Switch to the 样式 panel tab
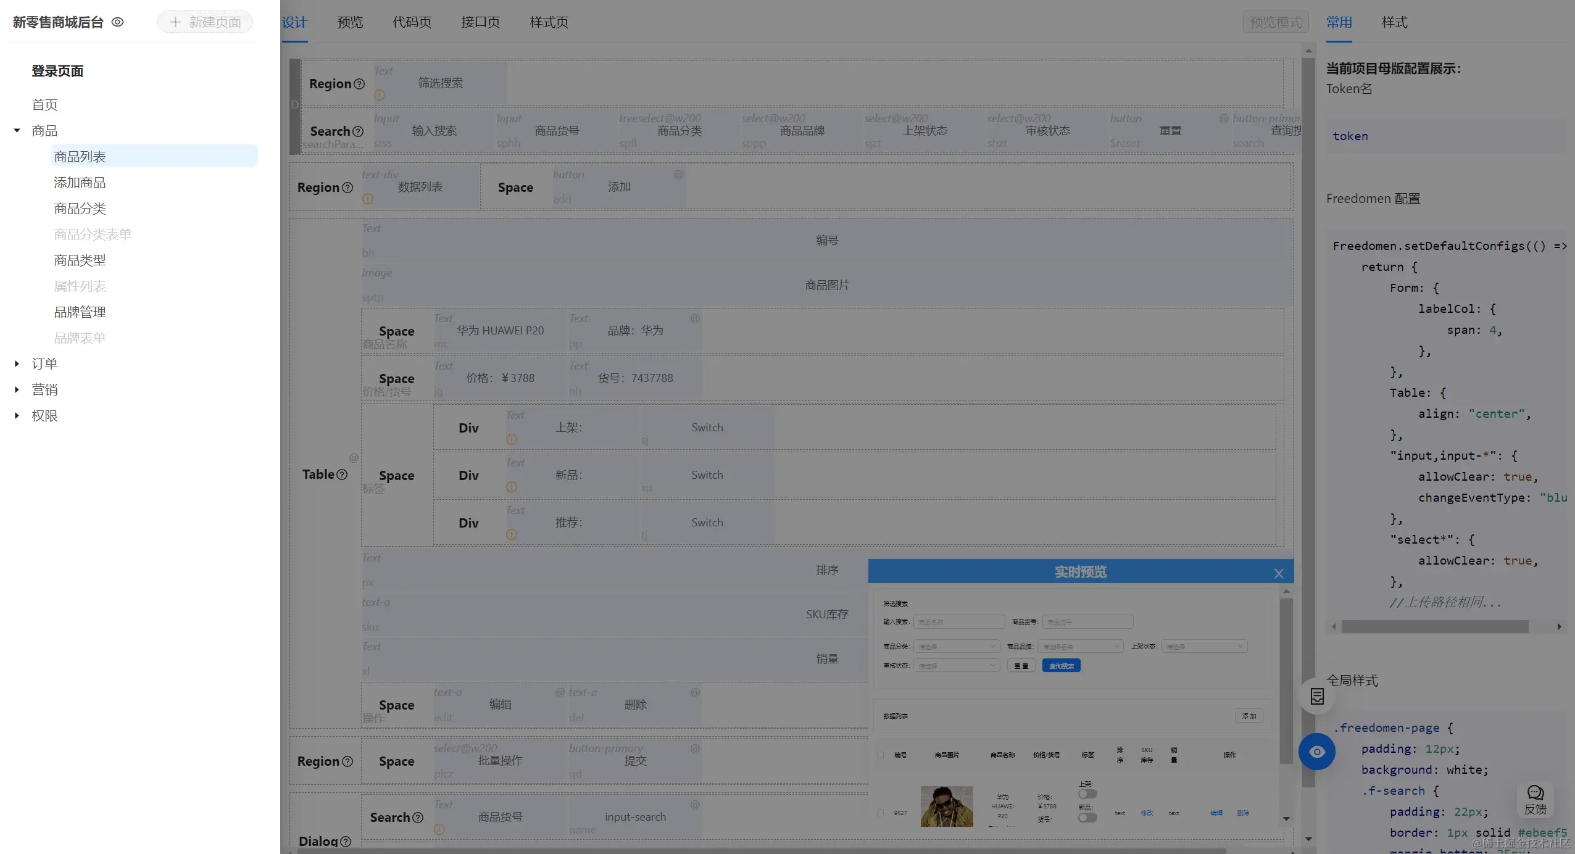This screenshot has width=1575, height=854. click(x=1395, y=22)
